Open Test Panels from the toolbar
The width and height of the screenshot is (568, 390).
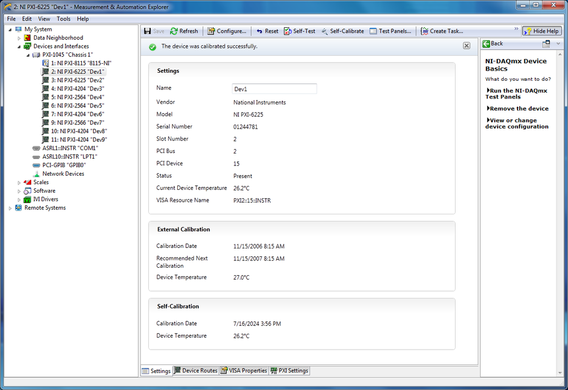(x=391, y=31)
